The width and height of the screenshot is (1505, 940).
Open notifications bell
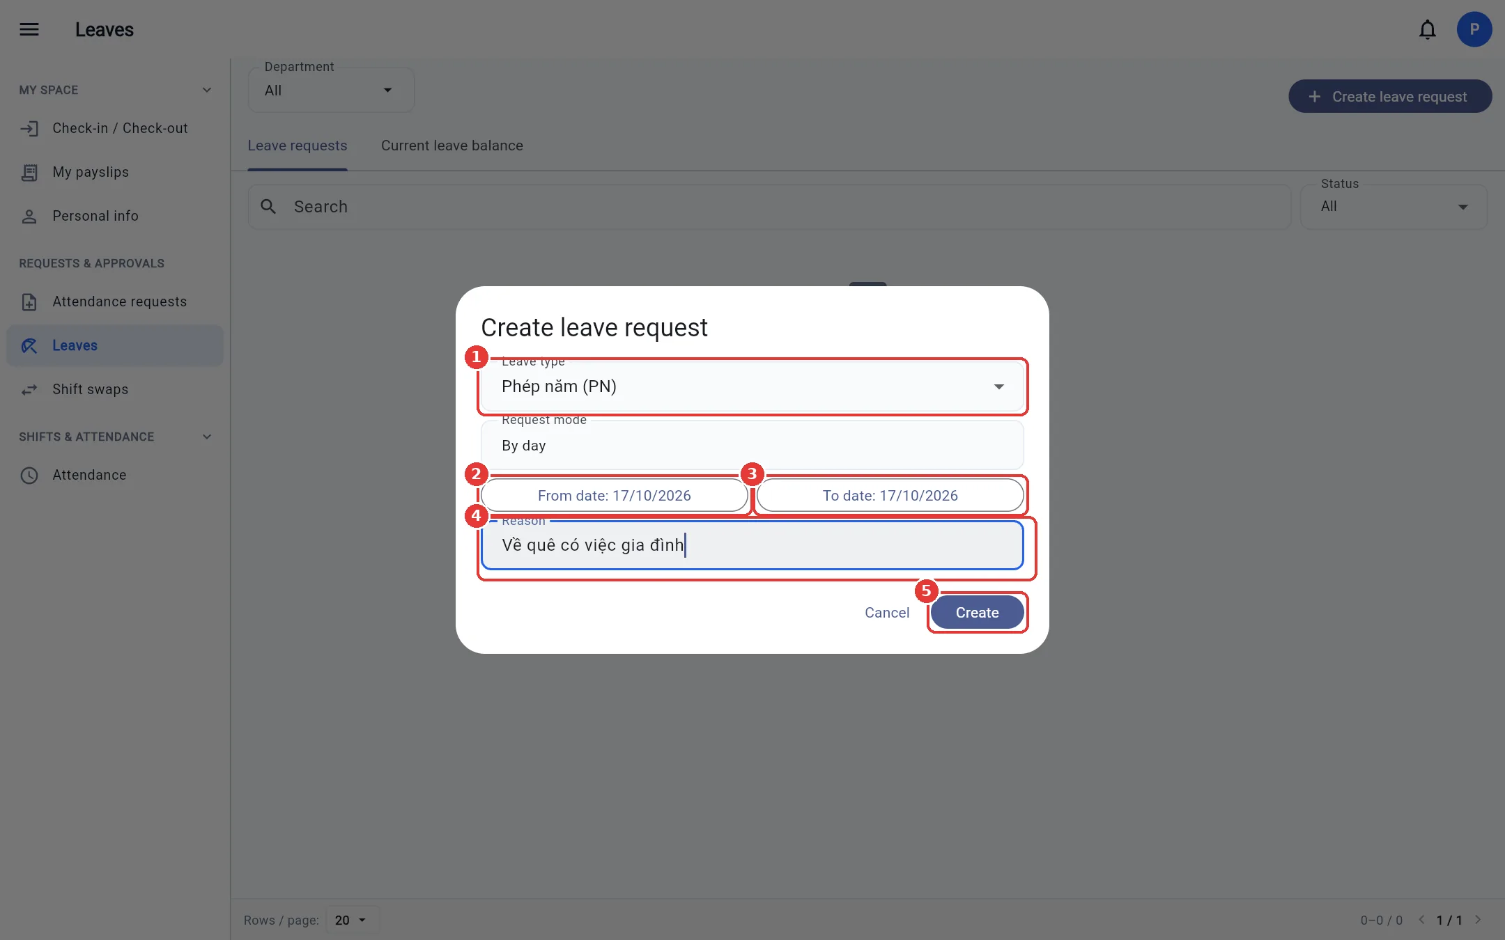[x=1427, y=29]
